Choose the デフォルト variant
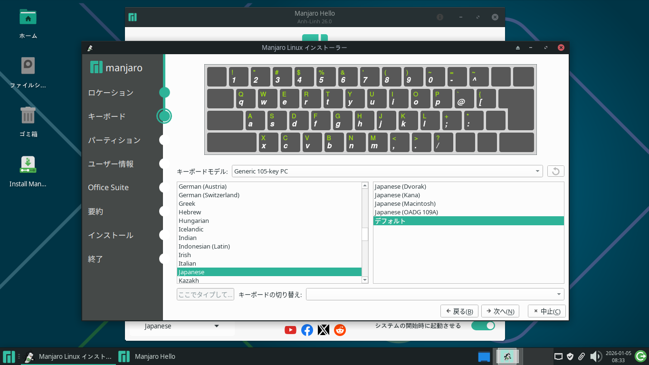The width and height of the screenshot is (649, 365). click(468, 221)
